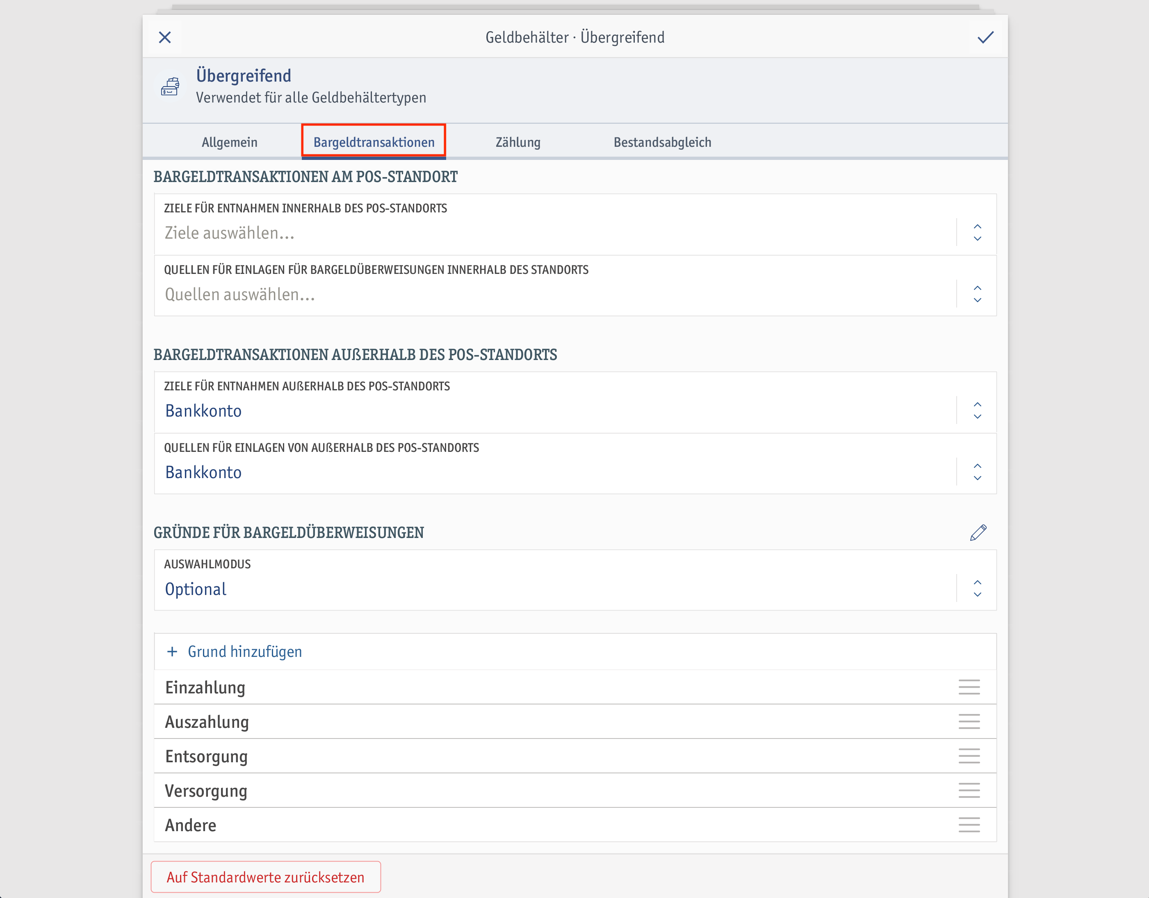
Task: Expand Ziele für Entnahmen außerhalb dropdown arrows
Action: pos(978,410)
